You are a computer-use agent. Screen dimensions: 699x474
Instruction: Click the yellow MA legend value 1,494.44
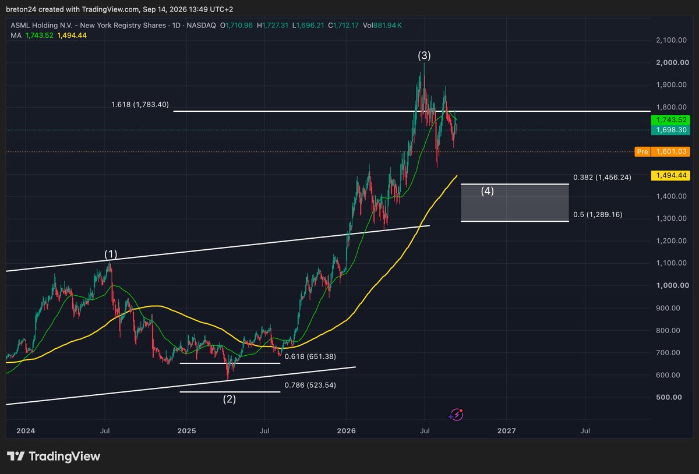click(71, 36)
